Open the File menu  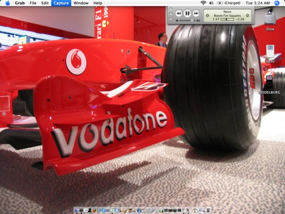click(x=33, y=3)
